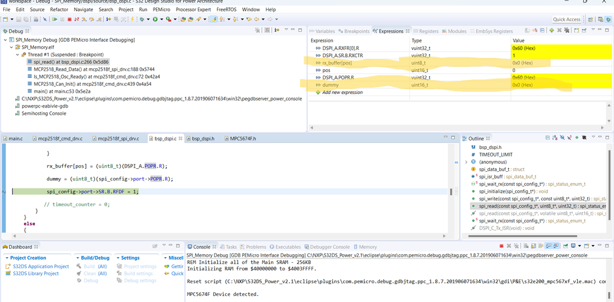The width and height of the screenshot is (614, 302).
Task: Open the main.c editor tab
Action: [13, 139]
